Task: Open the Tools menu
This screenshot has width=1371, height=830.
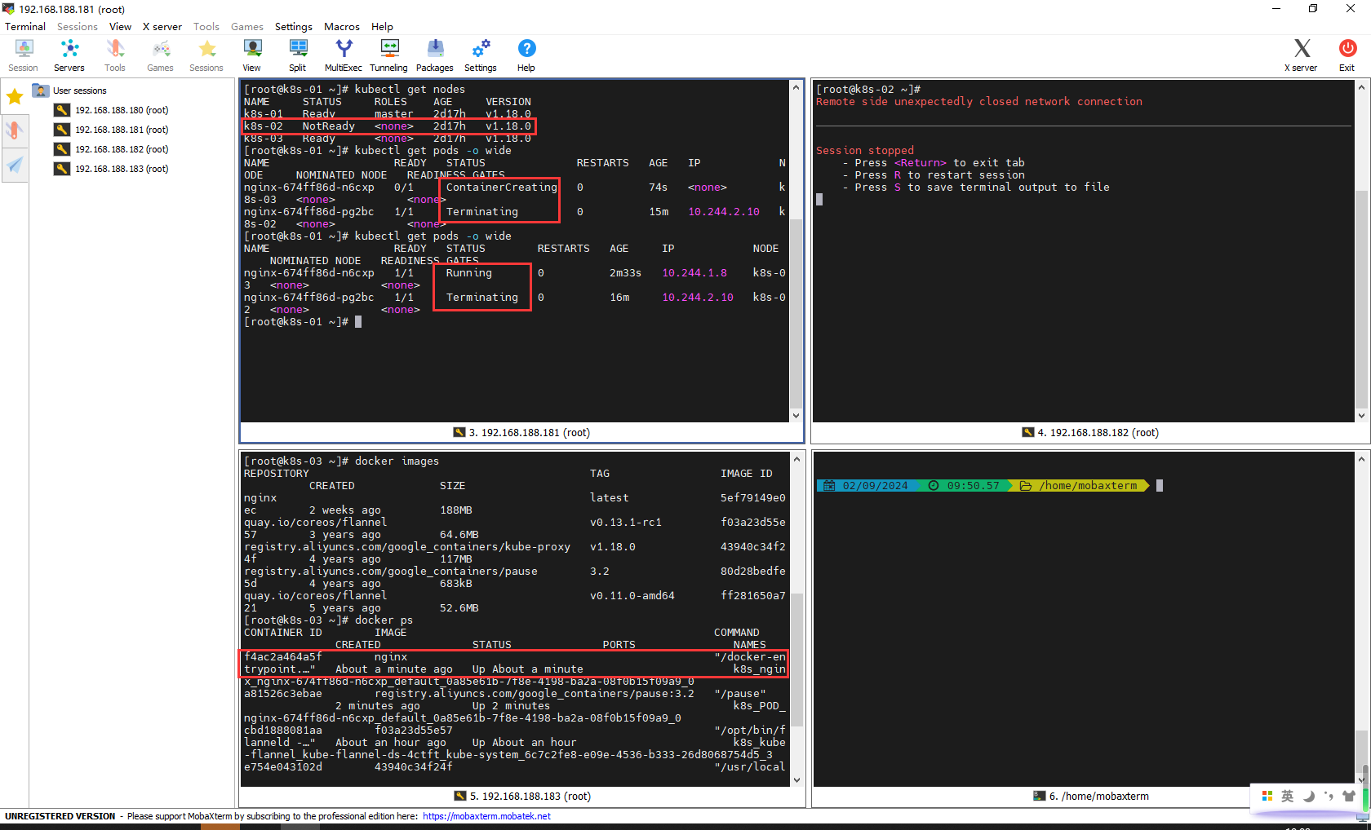Action: pos(206,27)
